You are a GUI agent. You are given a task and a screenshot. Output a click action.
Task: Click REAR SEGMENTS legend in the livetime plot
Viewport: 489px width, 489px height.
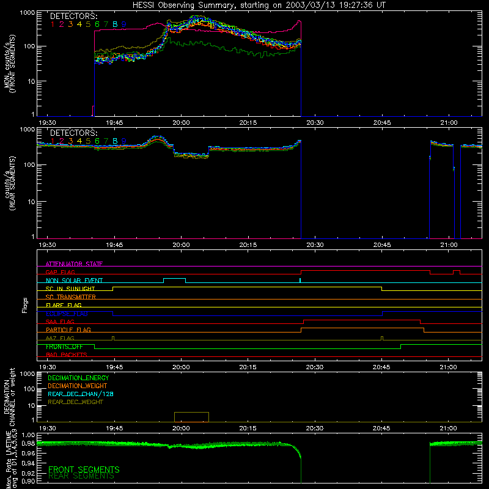click(x=82, y=476)
